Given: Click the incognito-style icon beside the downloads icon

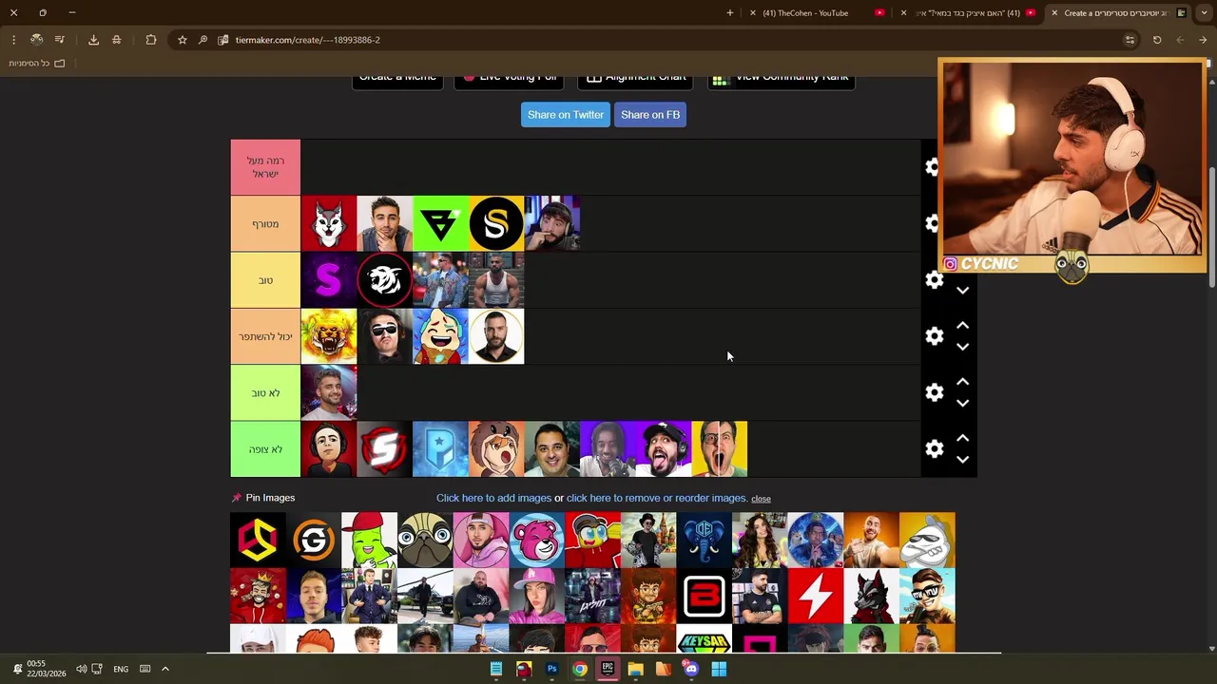Looking at the screenshot, I should (116, 40).
